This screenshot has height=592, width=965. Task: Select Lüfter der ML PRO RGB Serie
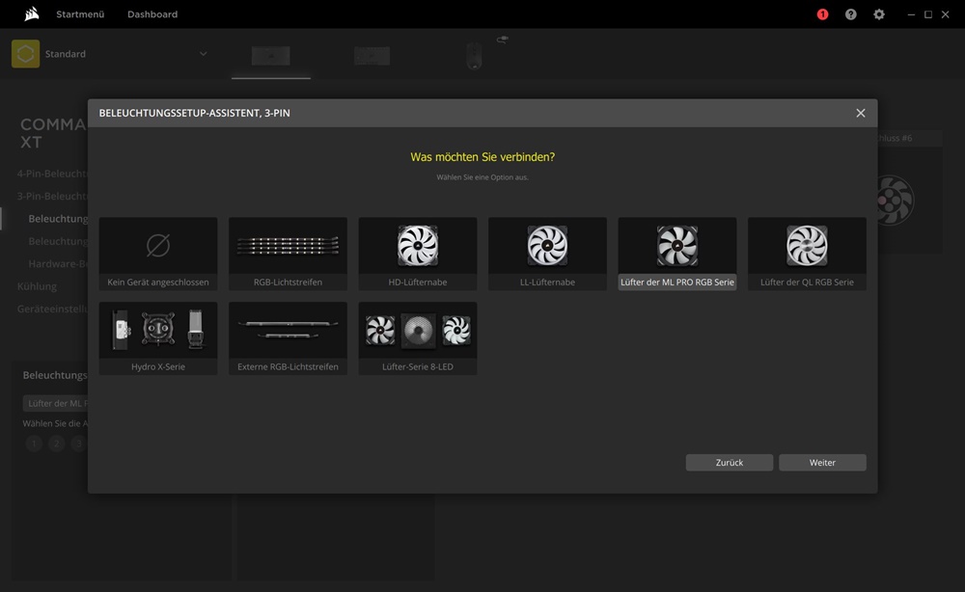coord(677,254)
